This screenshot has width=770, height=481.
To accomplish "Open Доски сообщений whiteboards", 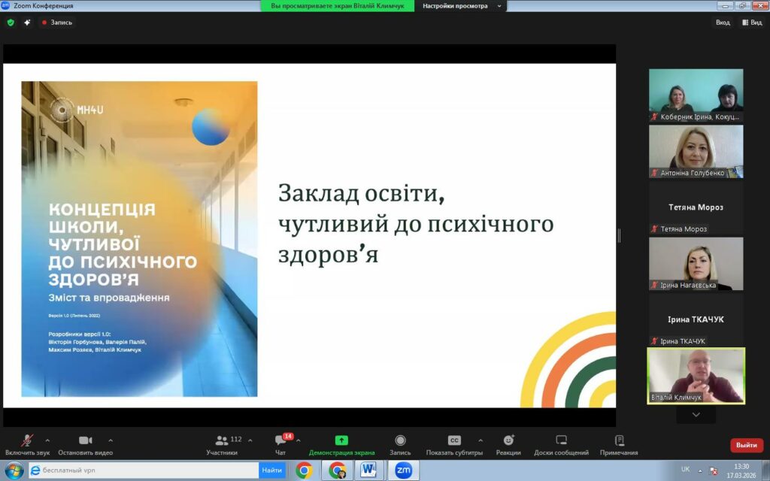I will (x=561, y=440).
